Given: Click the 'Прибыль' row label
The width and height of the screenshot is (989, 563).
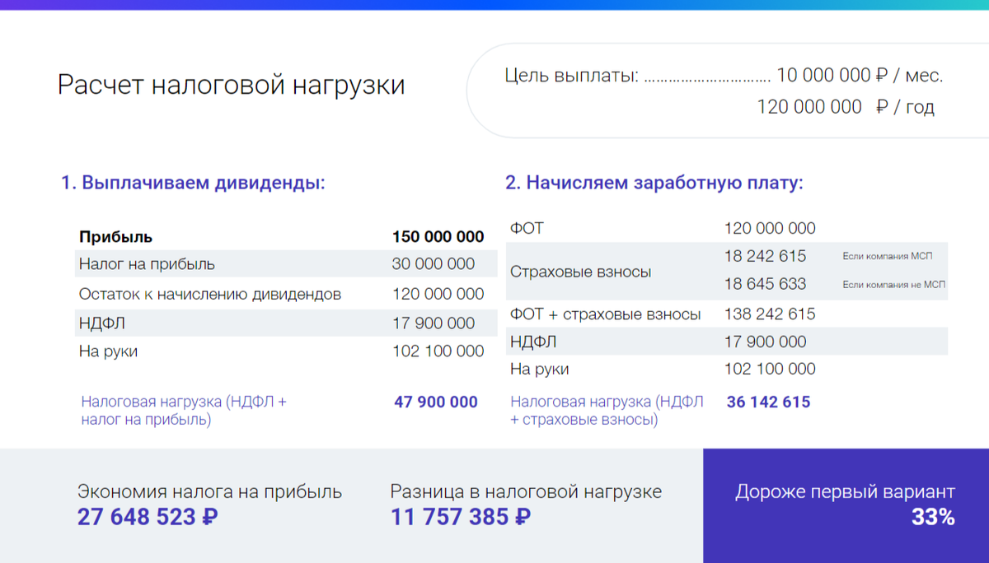Looking at the screenshot, I should 116,237.
